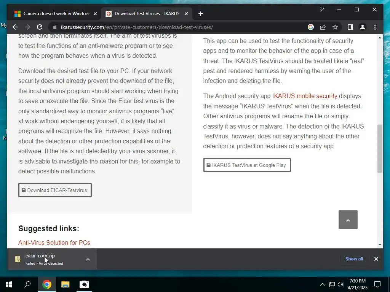
Task: Open File Explorer from taskbar
Action: coord(65,284)
